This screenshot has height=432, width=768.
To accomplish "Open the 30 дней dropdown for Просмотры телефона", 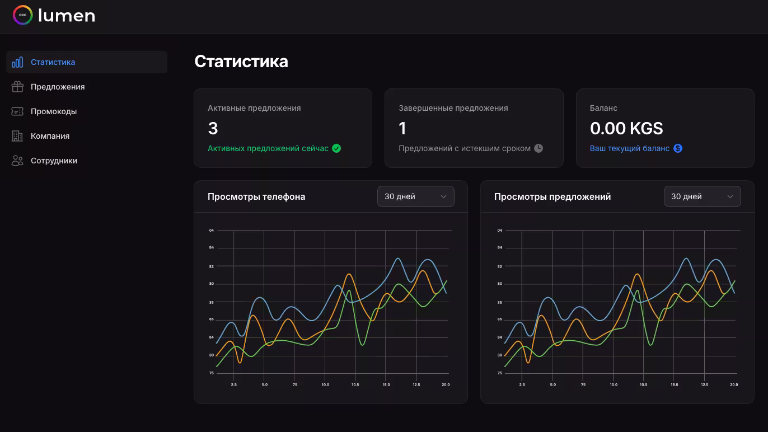I will tap(416, 196).
